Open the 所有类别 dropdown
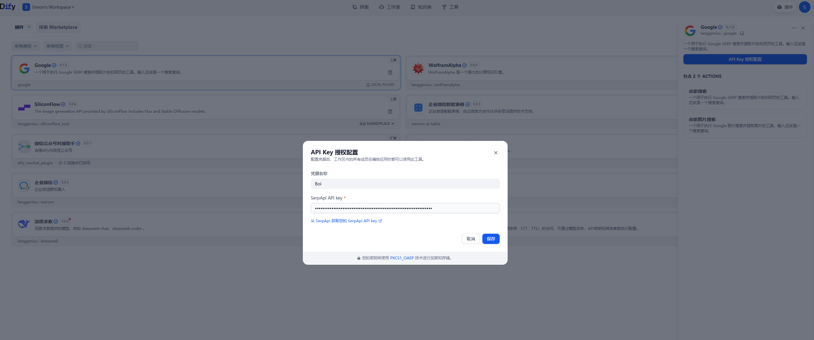This screenshot has height=340, width=814. point(25,46)
